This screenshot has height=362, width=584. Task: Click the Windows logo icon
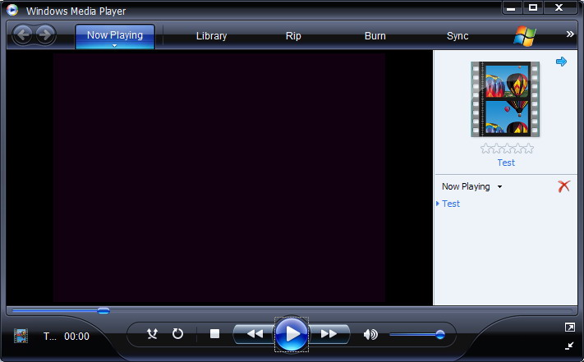click(524, 36)
